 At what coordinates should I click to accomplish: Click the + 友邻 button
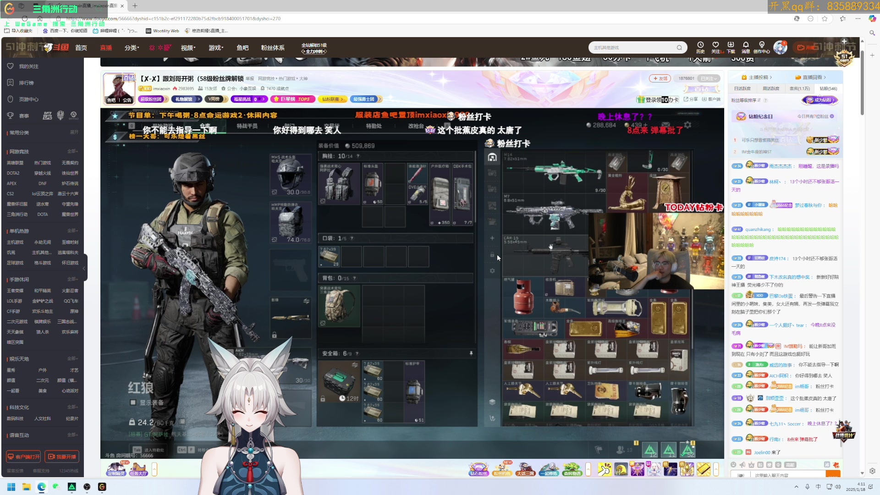coord(660,78)
